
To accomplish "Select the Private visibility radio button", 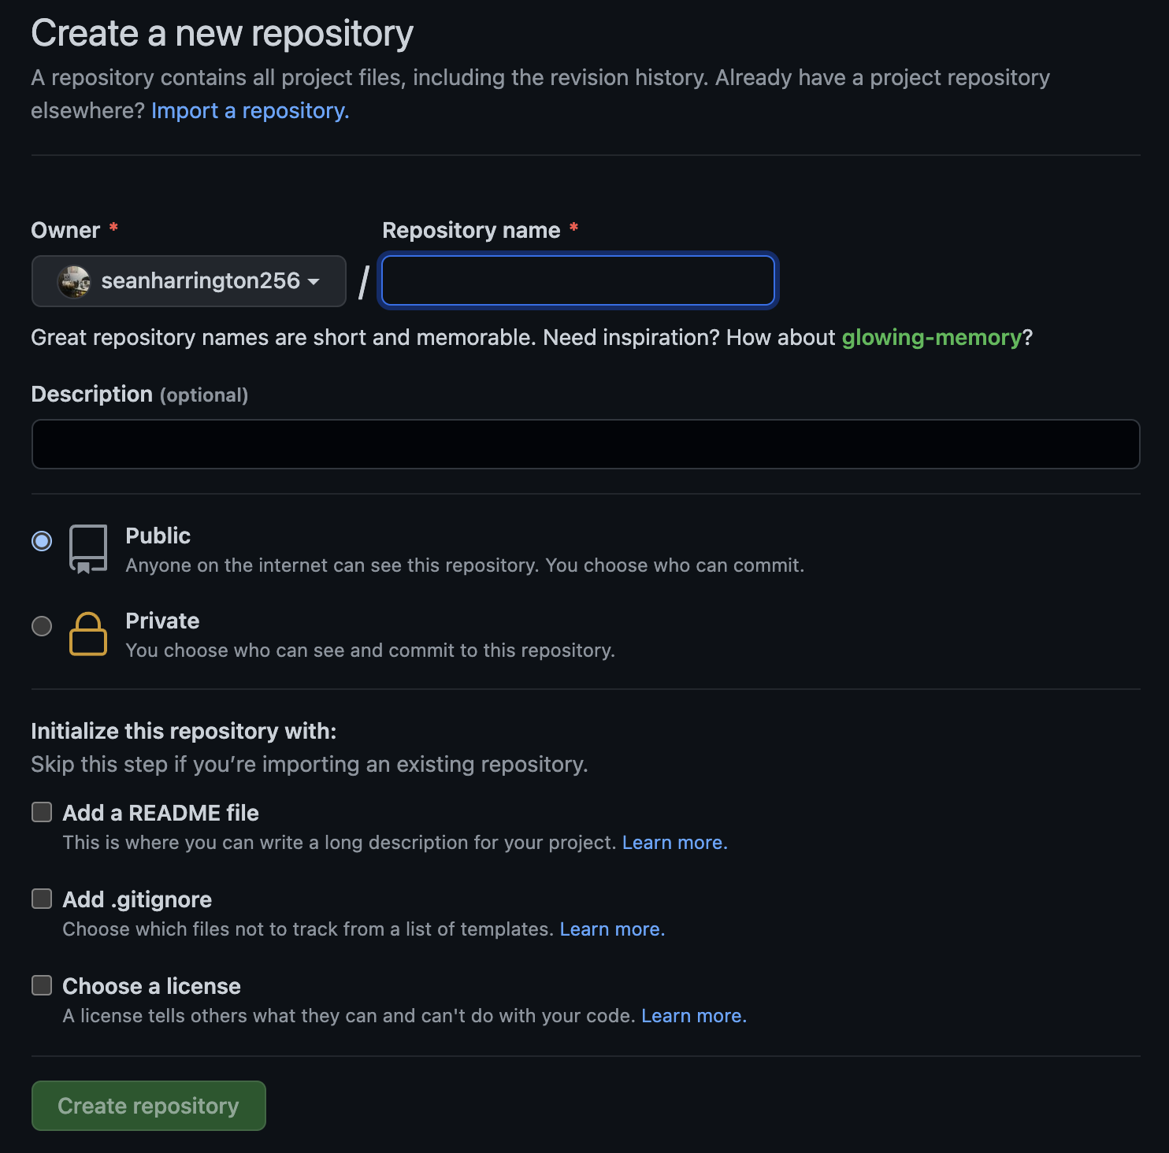I will 42,626.
